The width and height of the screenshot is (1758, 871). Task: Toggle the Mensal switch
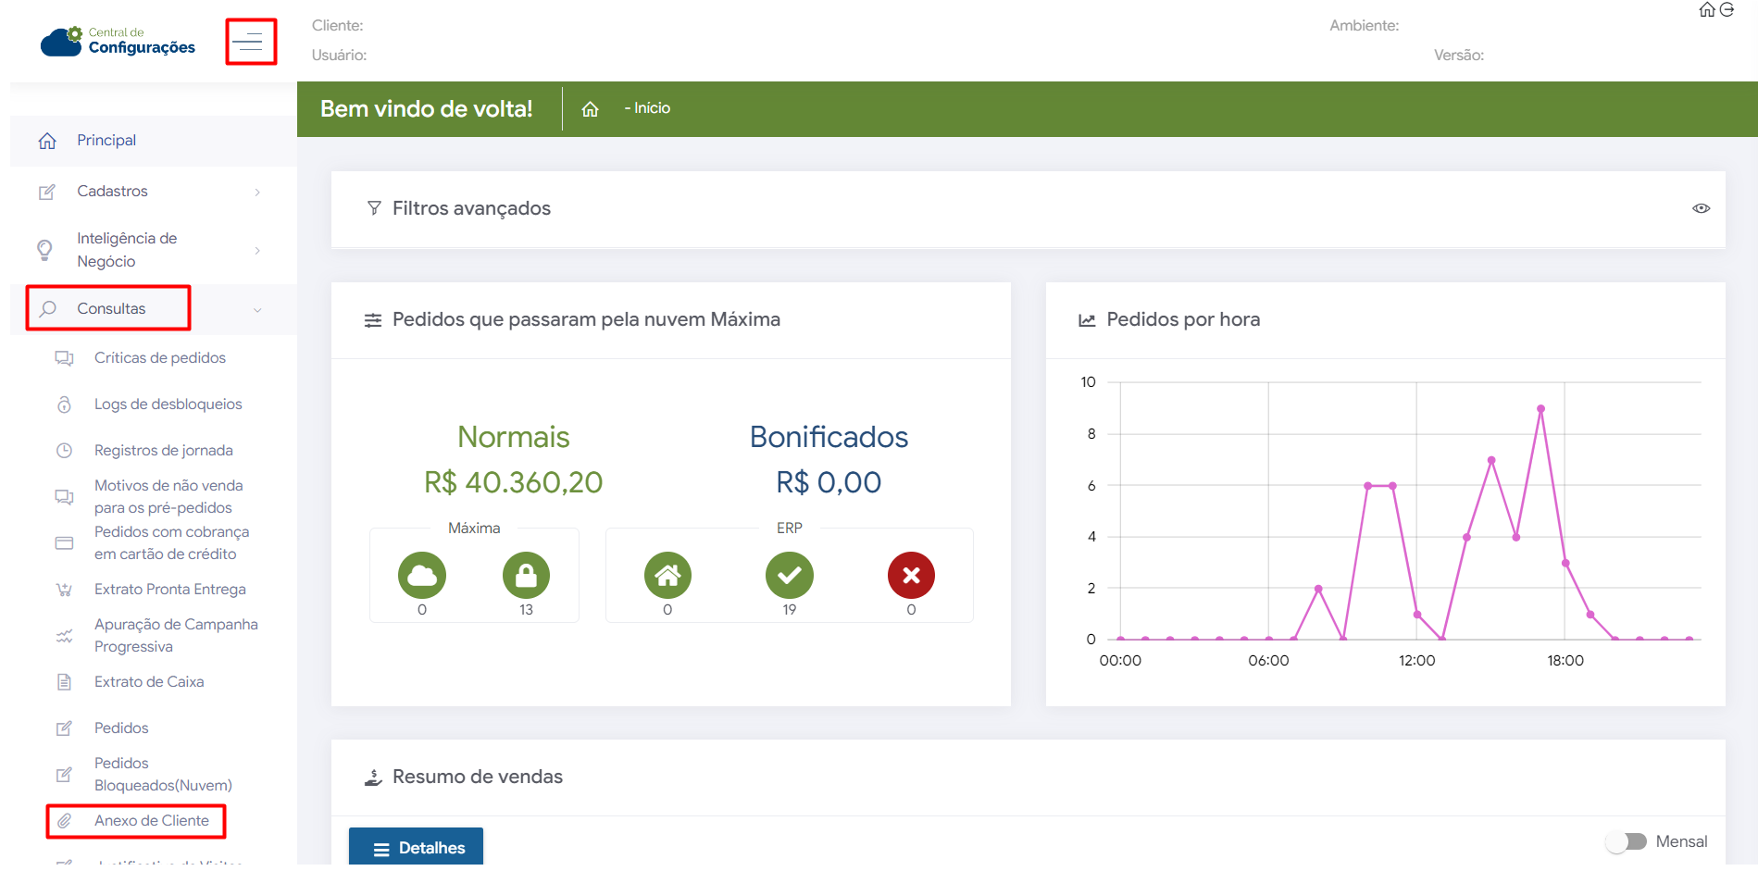click(x=1627, y=841)
